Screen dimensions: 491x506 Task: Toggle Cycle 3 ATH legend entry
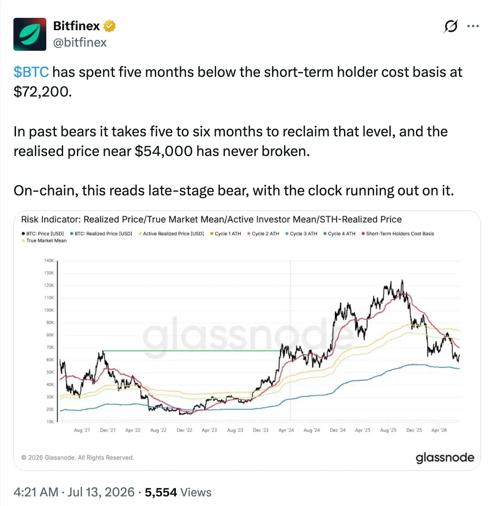301,234
